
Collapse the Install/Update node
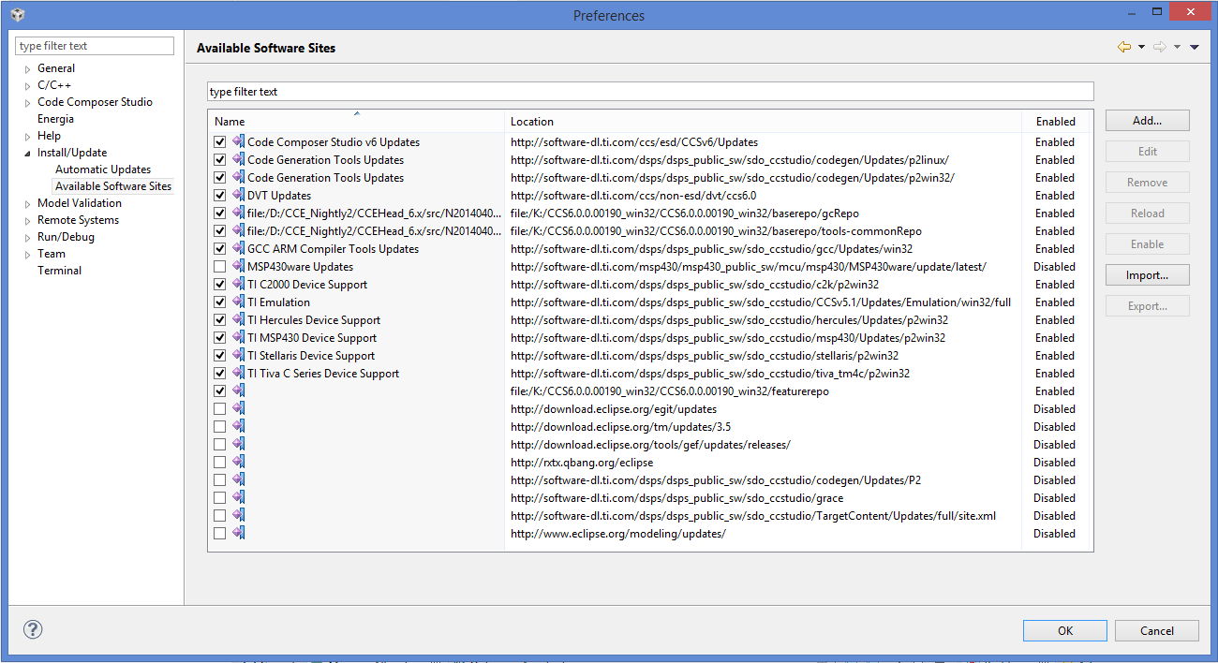(27, 154)
